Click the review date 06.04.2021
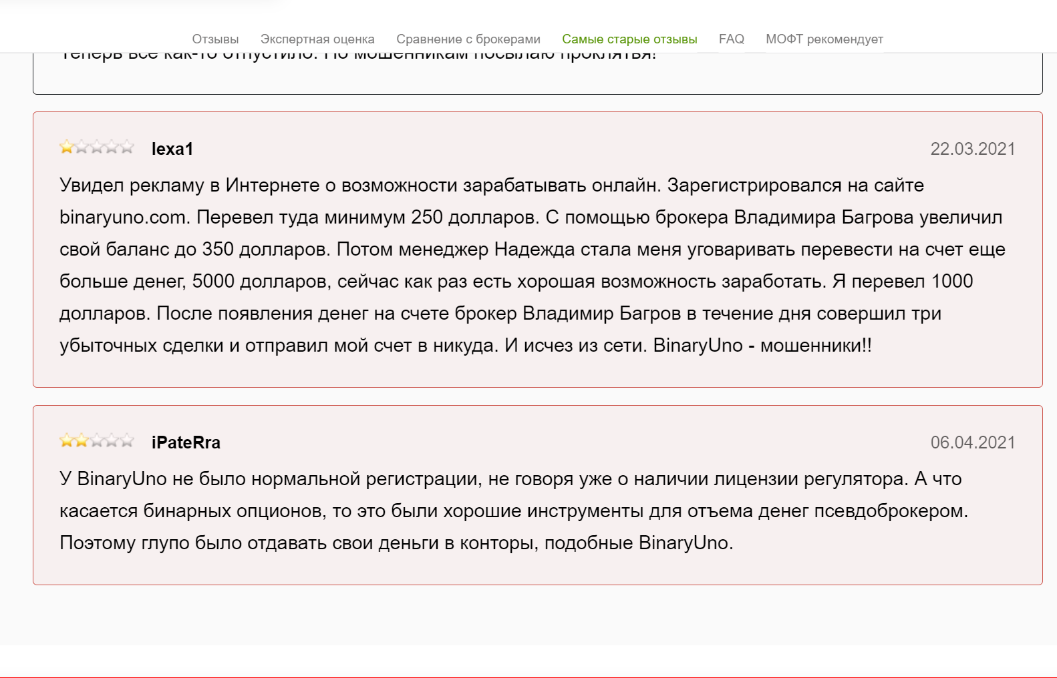The width and height of the screenshot is (1057, 678). [972, 442]
